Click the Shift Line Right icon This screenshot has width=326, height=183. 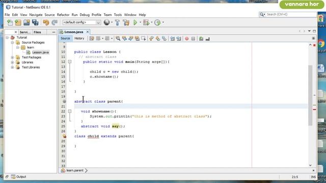click(x=179, y=39)
